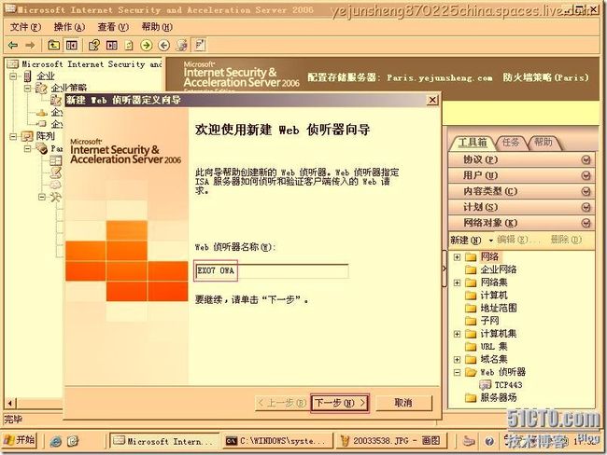Image resolution: width=607 pixels, height=455 pixels.
Task: Expand the 域名集 folder
Action: click(458, 360)
